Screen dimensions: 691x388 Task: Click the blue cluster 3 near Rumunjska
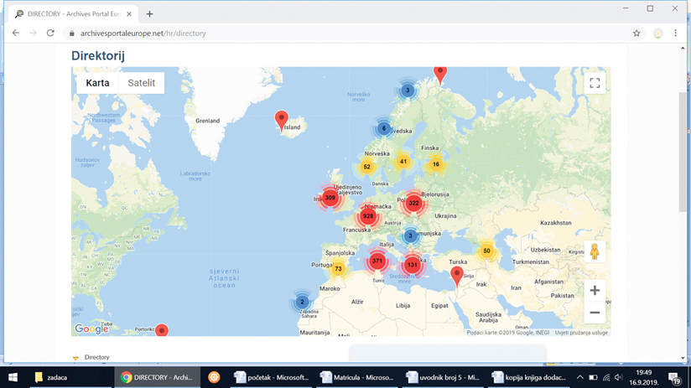pos(410,235)
